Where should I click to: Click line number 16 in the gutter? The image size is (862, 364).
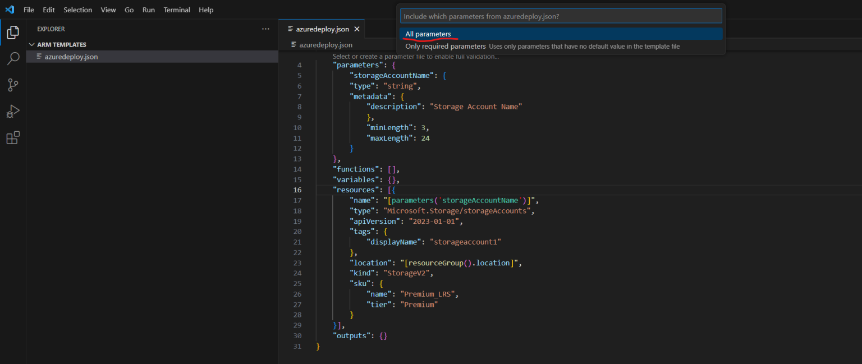point(297,190)
